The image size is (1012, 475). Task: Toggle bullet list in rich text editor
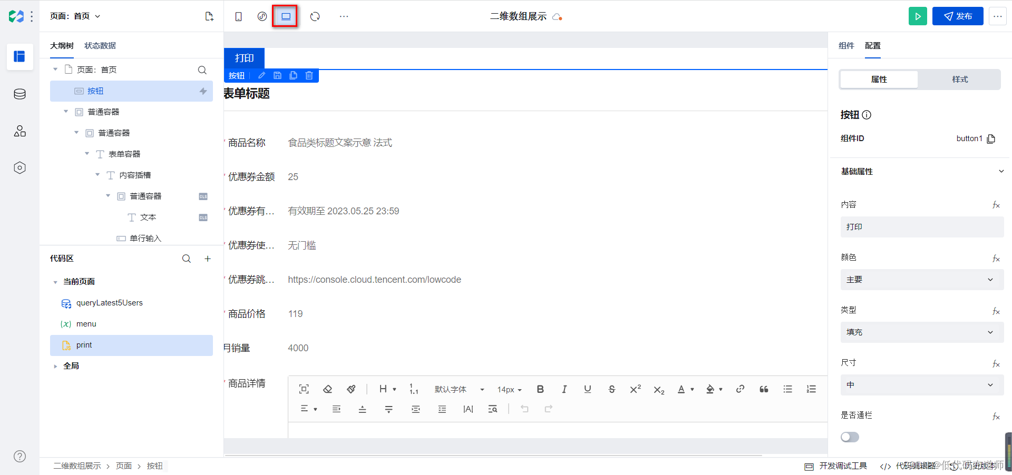[787, 389]
